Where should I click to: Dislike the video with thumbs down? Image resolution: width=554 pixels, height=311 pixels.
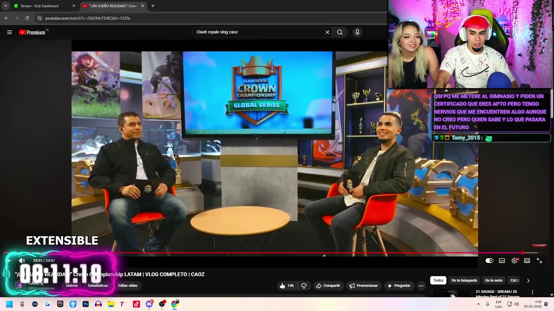point(304,286)
